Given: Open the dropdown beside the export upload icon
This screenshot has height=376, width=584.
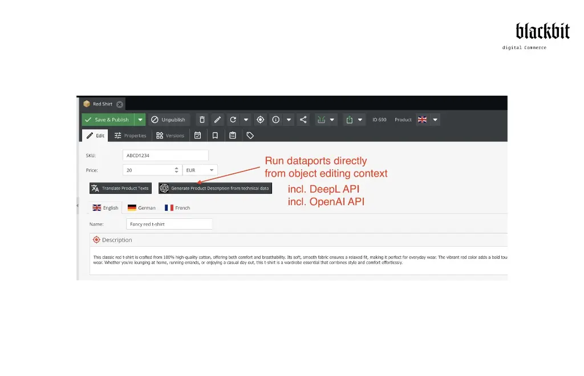Looking at the screenshot, I should pos(360,120).
